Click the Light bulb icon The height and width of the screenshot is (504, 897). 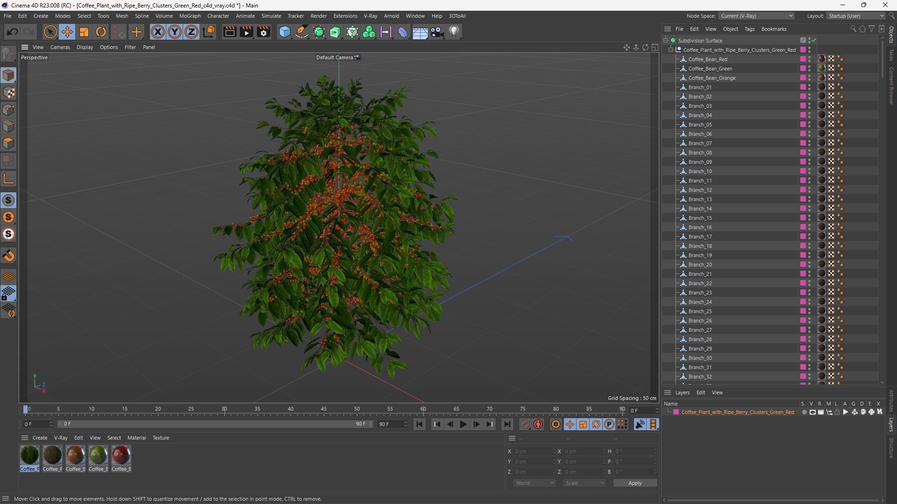click(x=454, y=32)
